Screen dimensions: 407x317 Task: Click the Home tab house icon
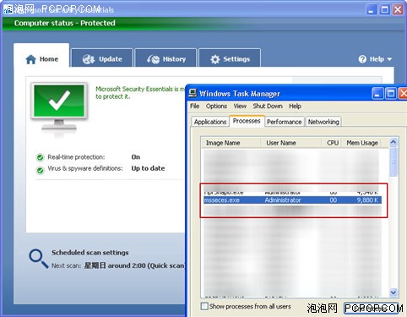[x=30, y=59]
